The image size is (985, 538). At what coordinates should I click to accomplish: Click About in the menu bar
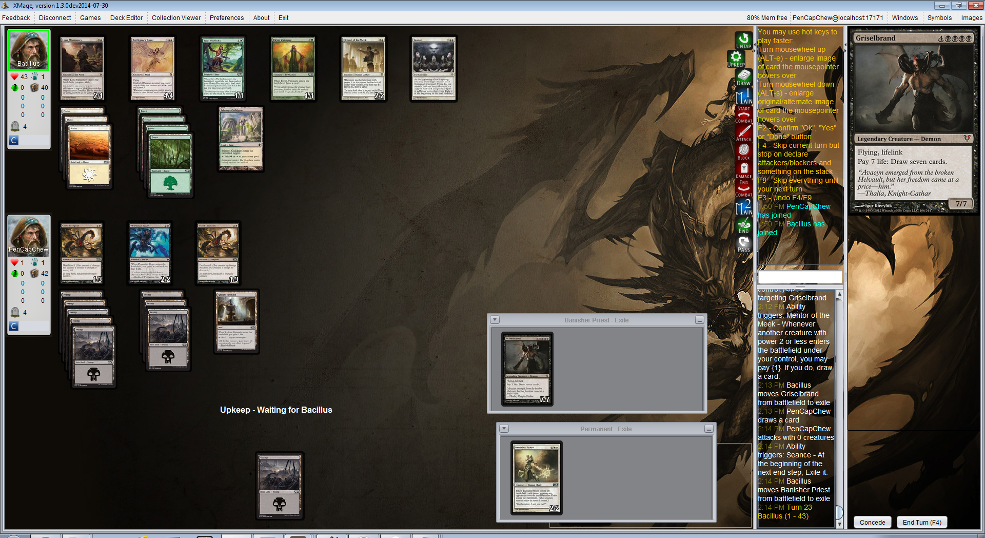pyautogui.click(x=261, y=17)
